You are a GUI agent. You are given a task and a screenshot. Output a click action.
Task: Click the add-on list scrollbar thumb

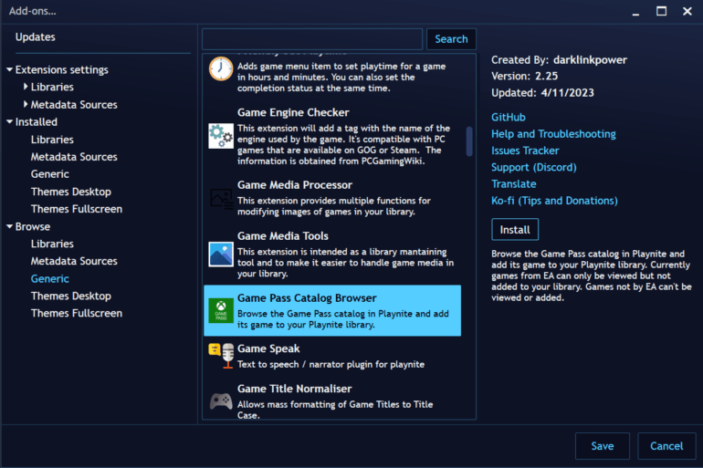click(x=469, y=141)
